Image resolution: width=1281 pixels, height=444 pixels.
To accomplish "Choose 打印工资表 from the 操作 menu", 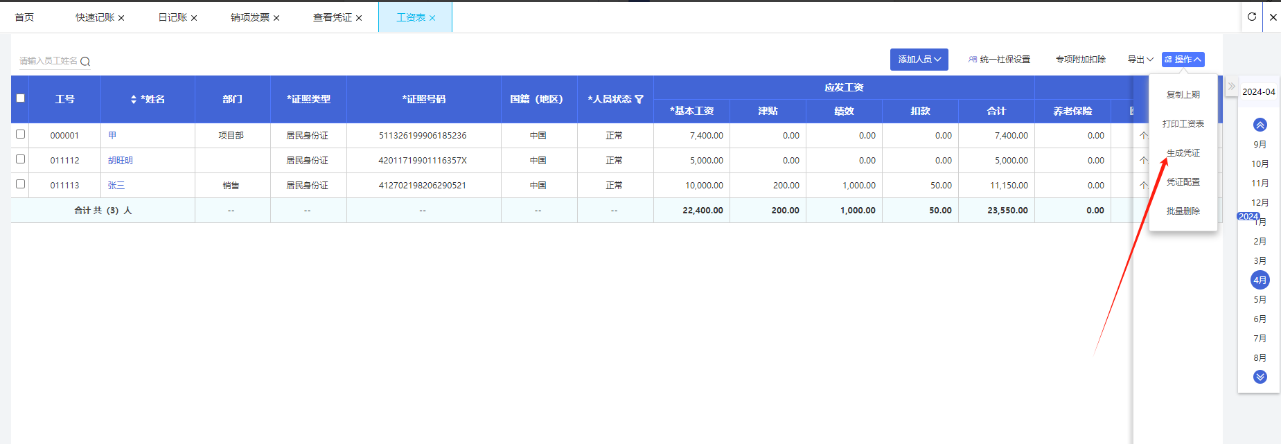I will 1183,124.
